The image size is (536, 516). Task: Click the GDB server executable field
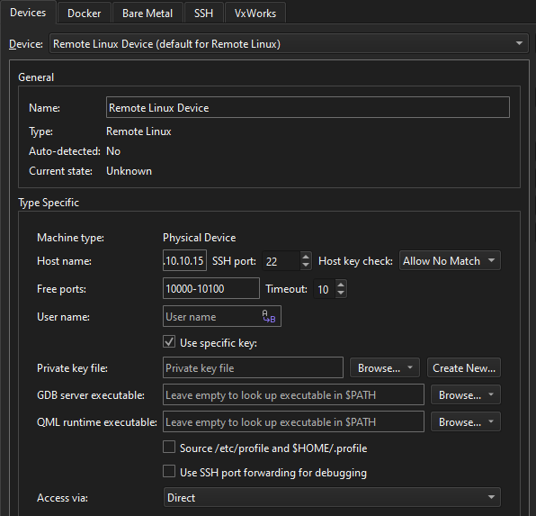293,394
